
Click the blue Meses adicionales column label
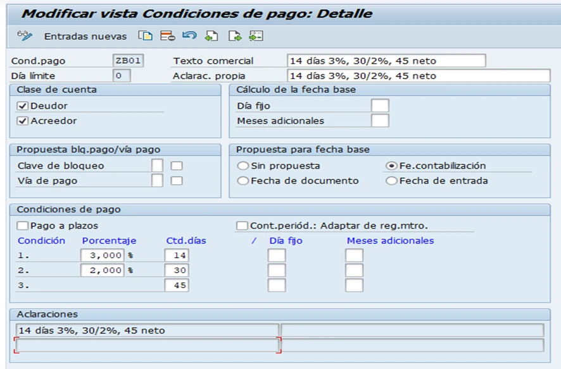390,241
